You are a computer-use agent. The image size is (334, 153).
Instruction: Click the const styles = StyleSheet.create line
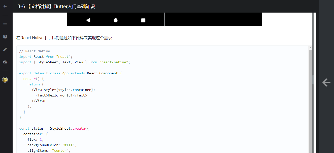(54, 128)
